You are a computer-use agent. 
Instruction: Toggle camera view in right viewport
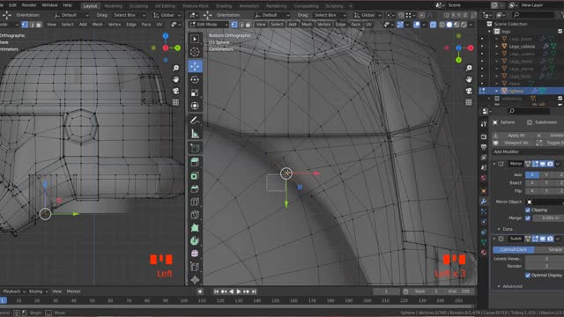pyautogui.click(x=469, y=91)
